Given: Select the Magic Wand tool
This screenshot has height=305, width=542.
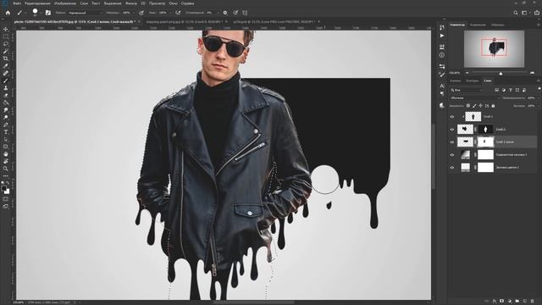Looking at the screenshot, I should [x=6, y=51].
